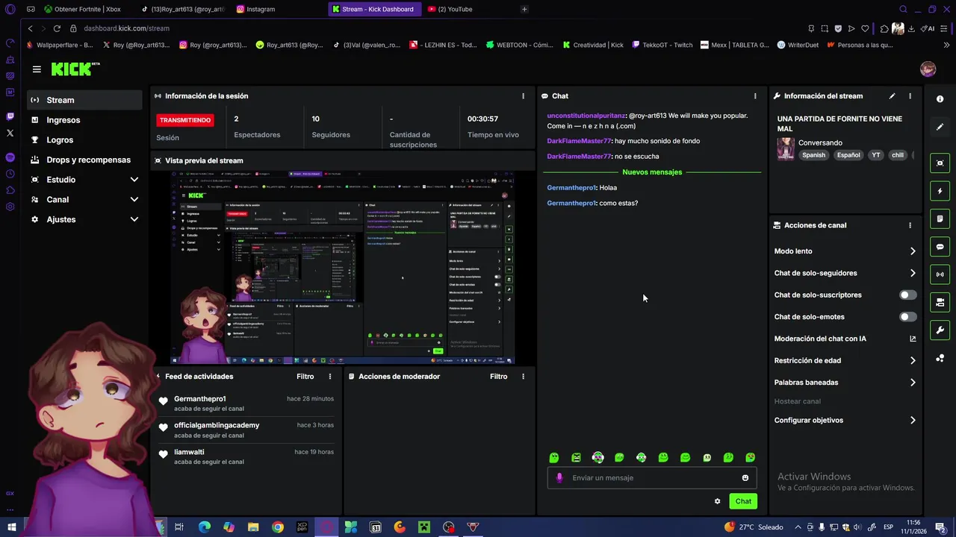Viewport: 956px width, 537px height.
Task: Open Ingresos in the sidebar
Action: [x=84, y=120]
